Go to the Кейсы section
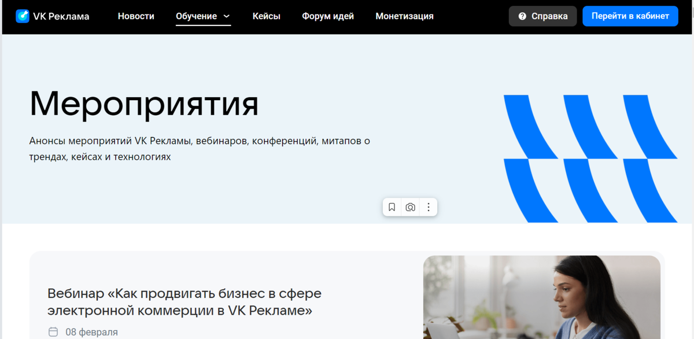Viewport: 694px width, 339px height. coord(267,16)
